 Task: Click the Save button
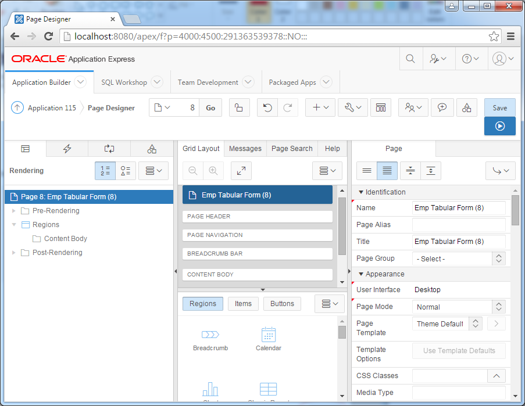pyautogui.click(x=499, y=107)
